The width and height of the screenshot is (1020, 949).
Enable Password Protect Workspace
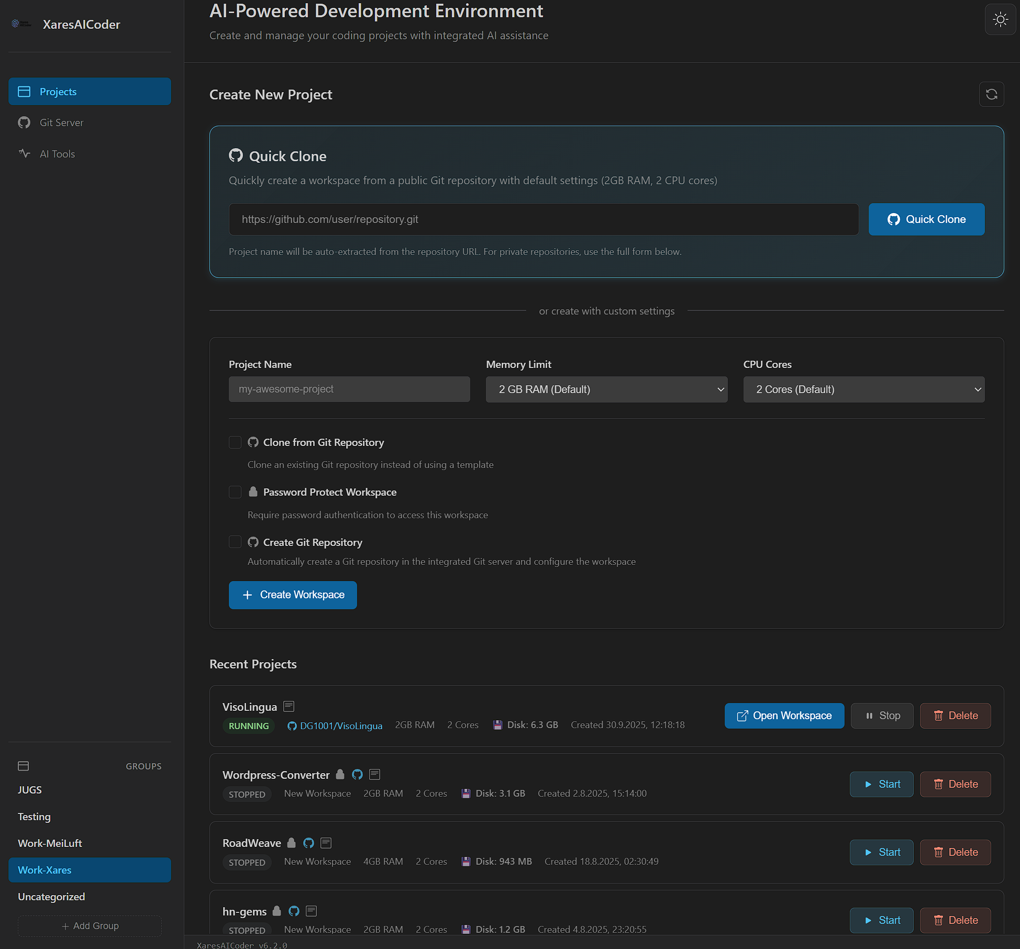(x=235, y=492)
